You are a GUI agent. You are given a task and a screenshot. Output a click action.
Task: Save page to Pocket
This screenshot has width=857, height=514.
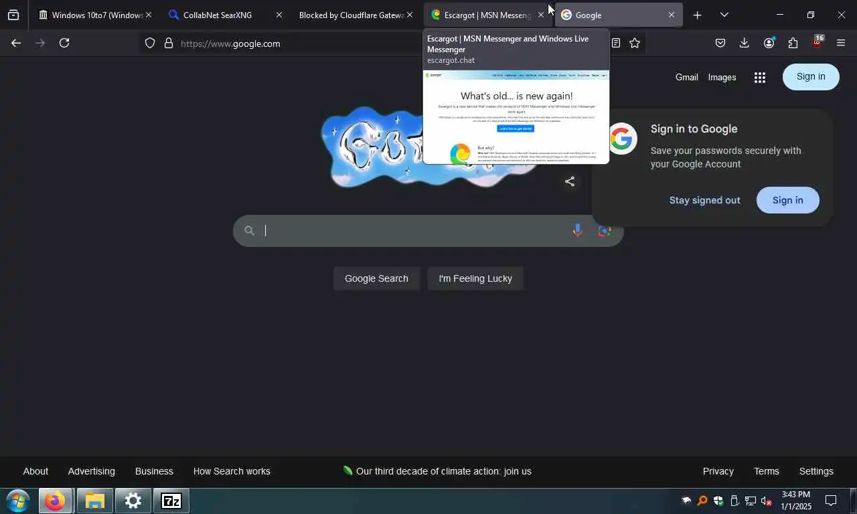[x=720, y=43]
